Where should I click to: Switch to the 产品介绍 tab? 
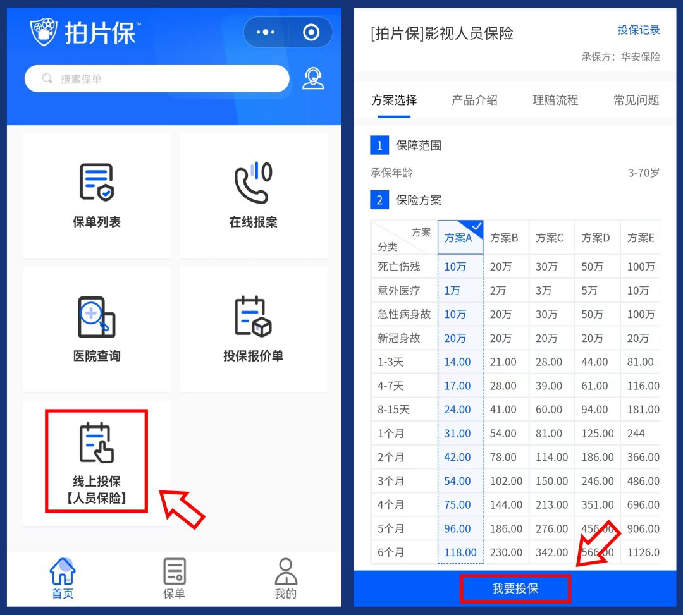474,100
